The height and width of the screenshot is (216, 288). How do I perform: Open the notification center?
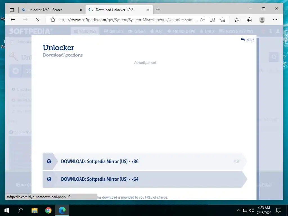pyautogui.click(x=279, y=210)
